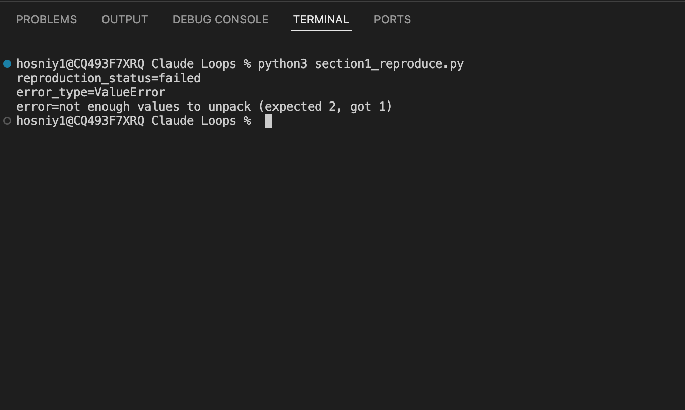The height and width of the screenshot is (410, 685).
Task: Select the reproduction_status=failed output line
Action: (x=109, y=78)
